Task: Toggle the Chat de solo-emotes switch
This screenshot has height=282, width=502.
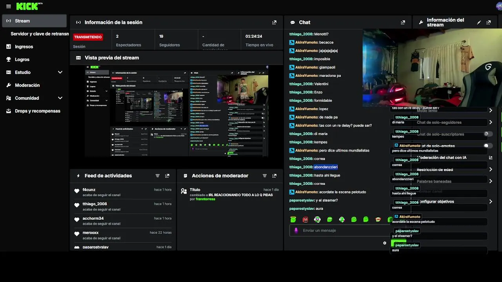Action: (x=488, y=146)
